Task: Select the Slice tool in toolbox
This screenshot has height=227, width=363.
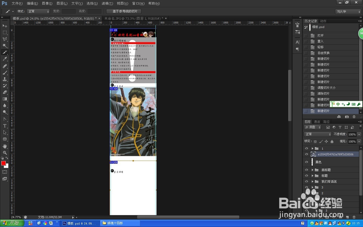Action: pos(5,52)
